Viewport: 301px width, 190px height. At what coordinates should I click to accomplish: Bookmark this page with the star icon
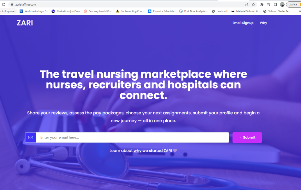point(253,4)
